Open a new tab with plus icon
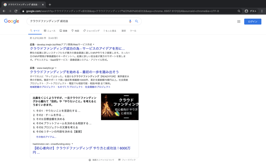The height and width of the screenshot is (166, 266). coord(50,5)
